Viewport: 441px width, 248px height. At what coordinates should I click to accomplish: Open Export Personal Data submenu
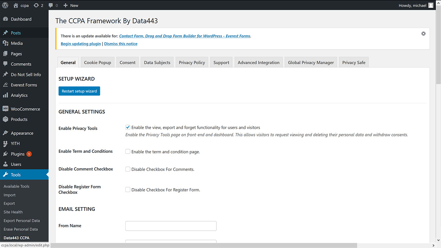click(x=22, y=221)
